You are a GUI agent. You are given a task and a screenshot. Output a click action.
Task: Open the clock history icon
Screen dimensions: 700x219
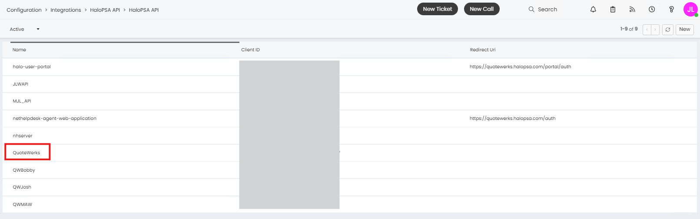point(652,9)
